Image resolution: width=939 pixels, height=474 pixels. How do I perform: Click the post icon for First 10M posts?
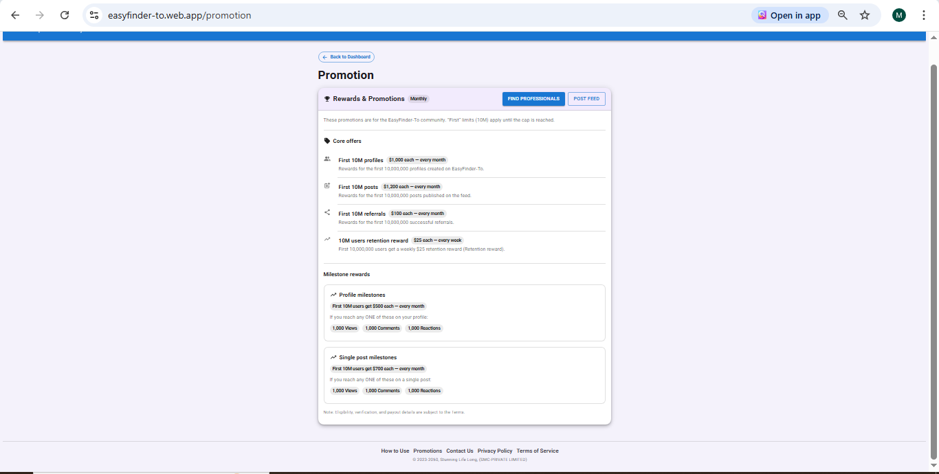[x=327, y=185]
